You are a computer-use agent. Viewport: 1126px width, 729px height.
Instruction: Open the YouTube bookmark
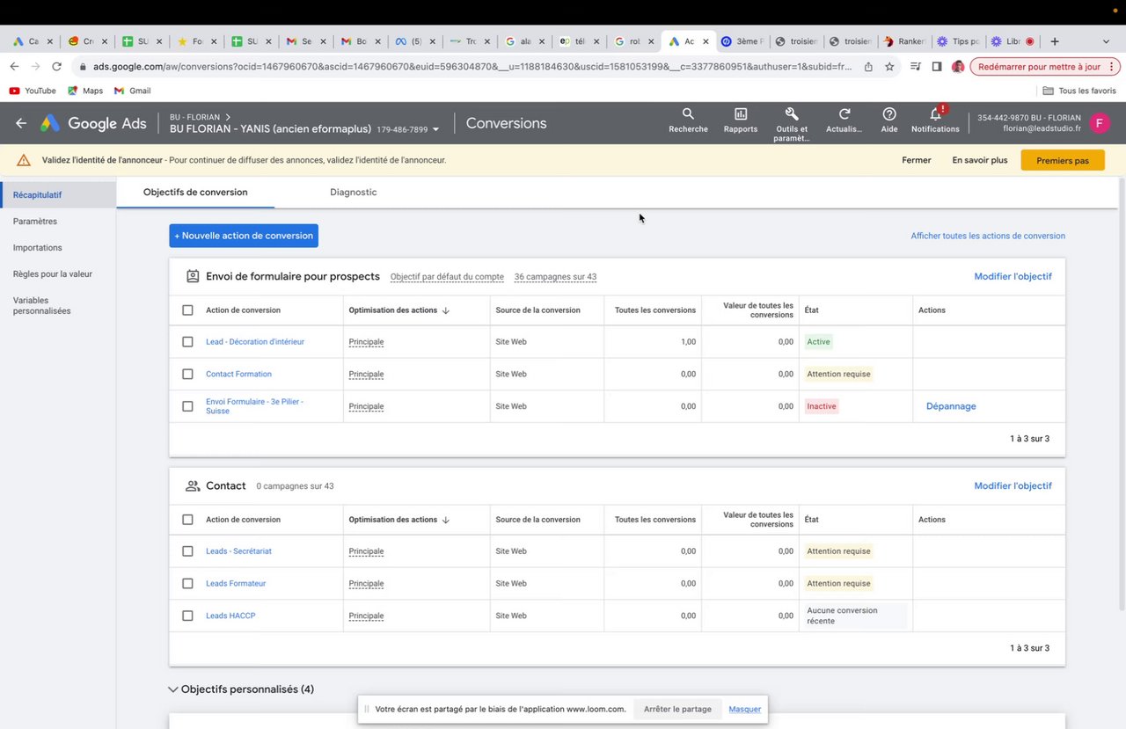33,91
